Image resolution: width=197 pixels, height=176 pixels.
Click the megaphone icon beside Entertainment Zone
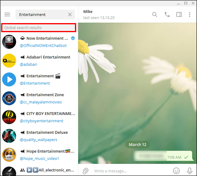tap(22, 95)
